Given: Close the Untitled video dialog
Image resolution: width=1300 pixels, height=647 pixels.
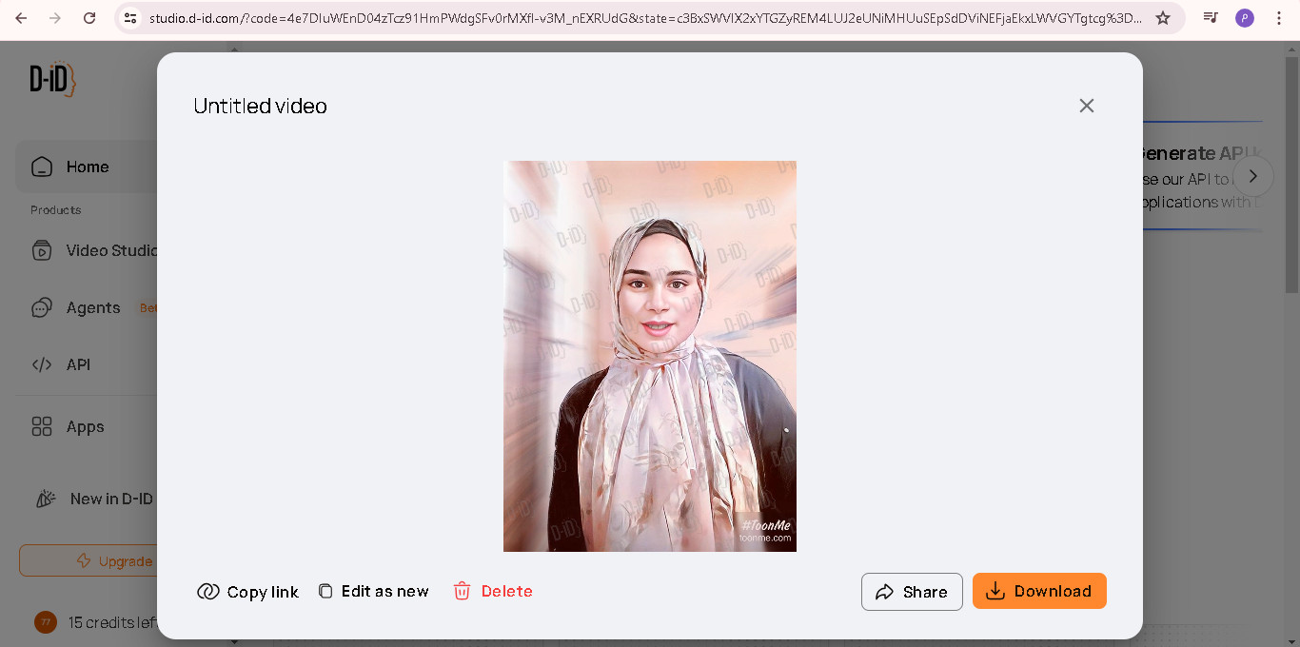Looking at the screenshot, I should click(x=1087, y=106).
